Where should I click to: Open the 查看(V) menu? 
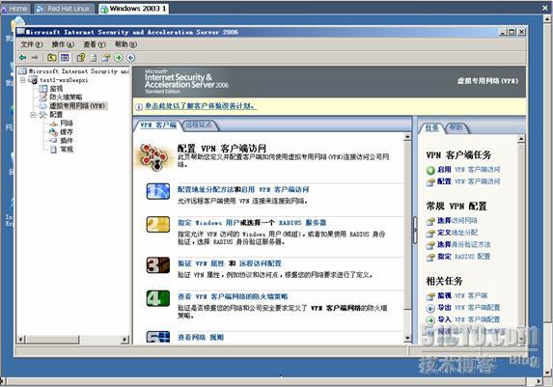coord(95,44)
